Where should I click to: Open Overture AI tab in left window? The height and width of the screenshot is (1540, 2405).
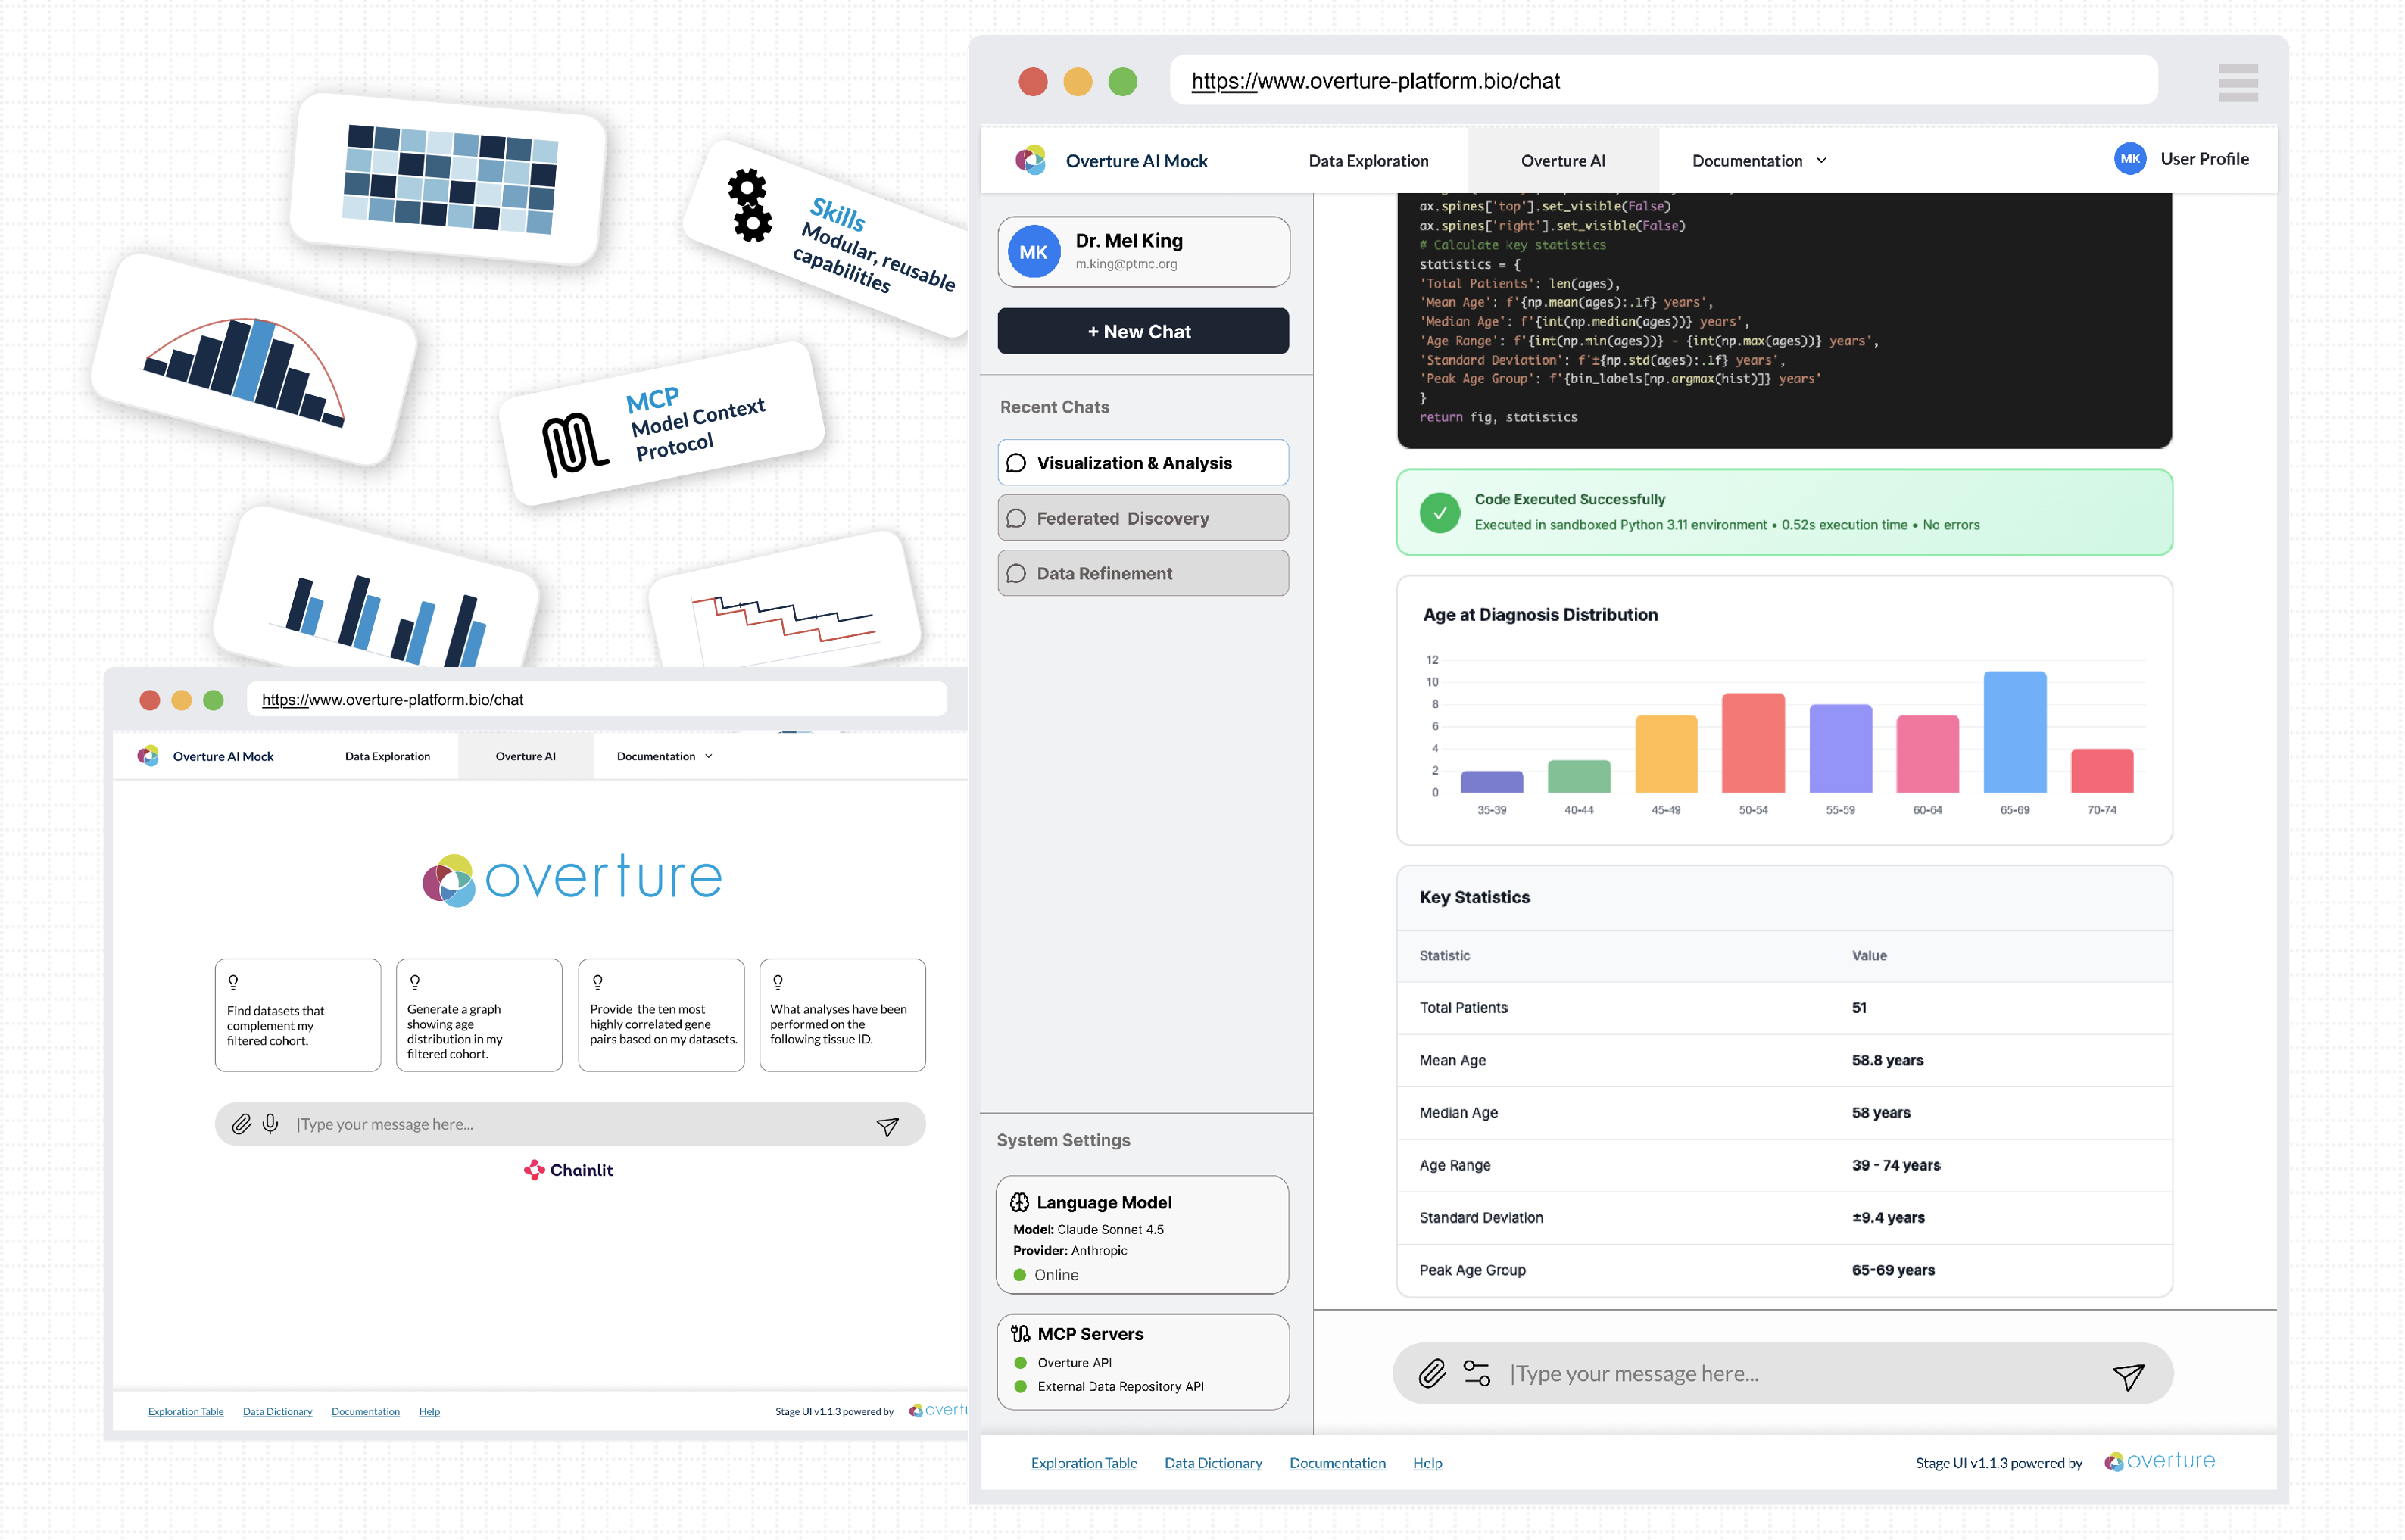point(525,756)
